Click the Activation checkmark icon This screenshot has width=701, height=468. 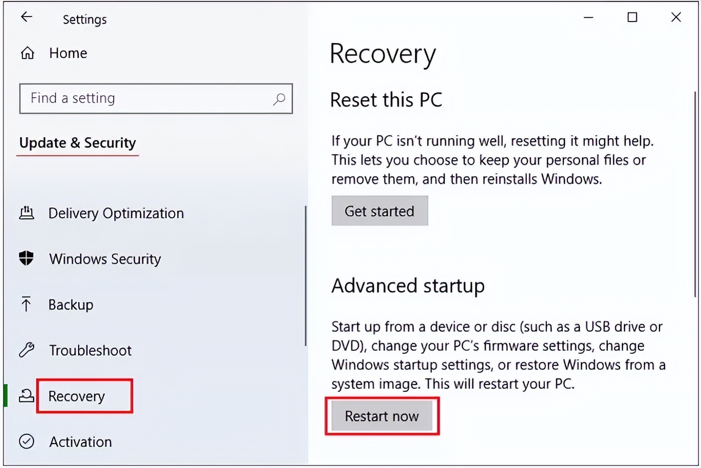point(27,441)
